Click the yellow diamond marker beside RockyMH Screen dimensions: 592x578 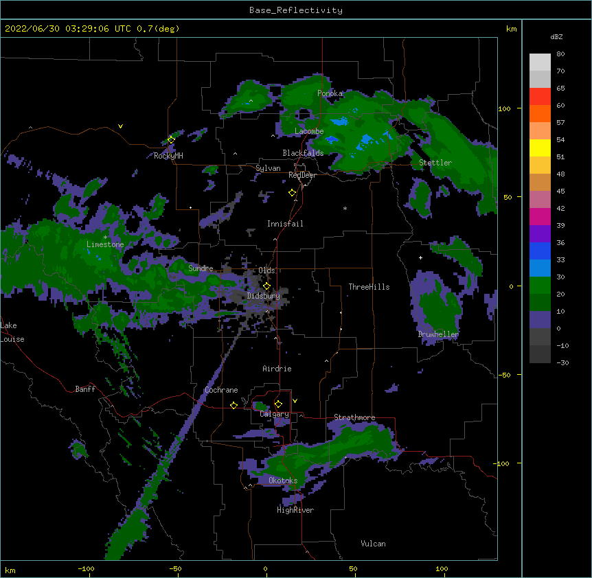point(171,139)
